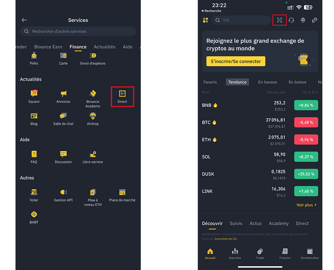Tap BTC -0,68 % change badge

point(306,122)
